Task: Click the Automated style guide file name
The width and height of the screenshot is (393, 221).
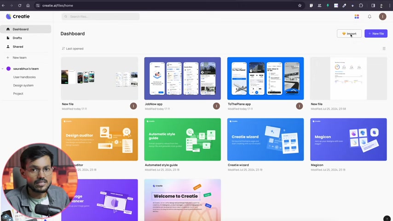Action: [x=161, y=165]
